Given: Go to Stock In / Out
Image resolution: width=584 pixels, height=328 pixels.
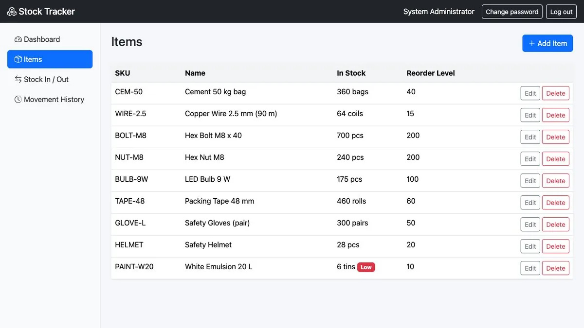Looking at the screenshot, I should tap(50, 79).
